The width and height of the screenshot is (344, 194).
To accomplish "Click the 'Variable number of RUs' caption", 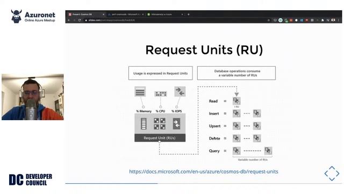I will 253,160.
